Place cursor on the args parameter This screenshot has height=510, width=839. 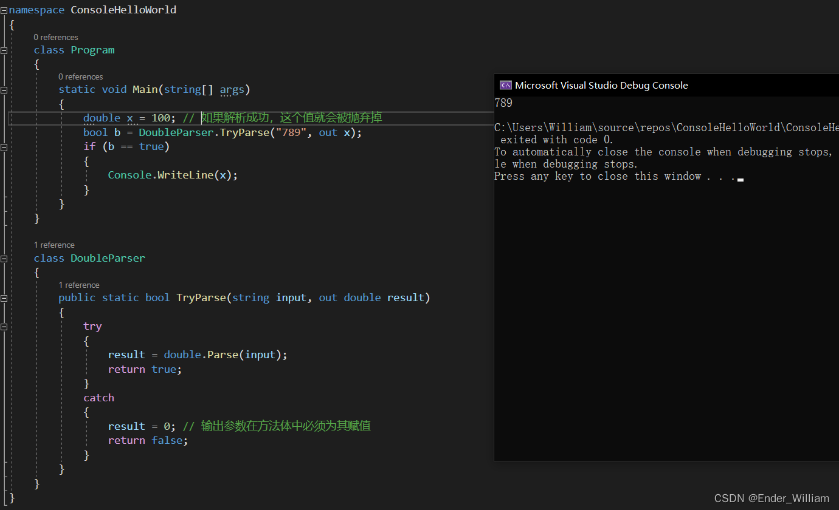[x=232, y=90]
